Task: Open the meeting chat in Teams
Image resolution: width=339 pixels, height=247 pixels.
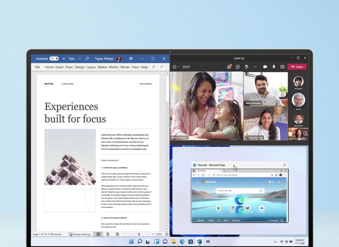Action: pos(238,67)
